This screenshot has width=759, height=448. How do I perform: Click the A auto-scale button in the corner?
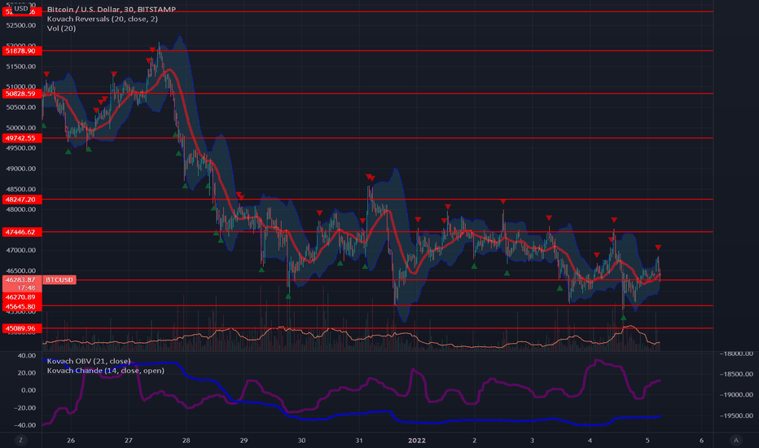tap(736, 440)
